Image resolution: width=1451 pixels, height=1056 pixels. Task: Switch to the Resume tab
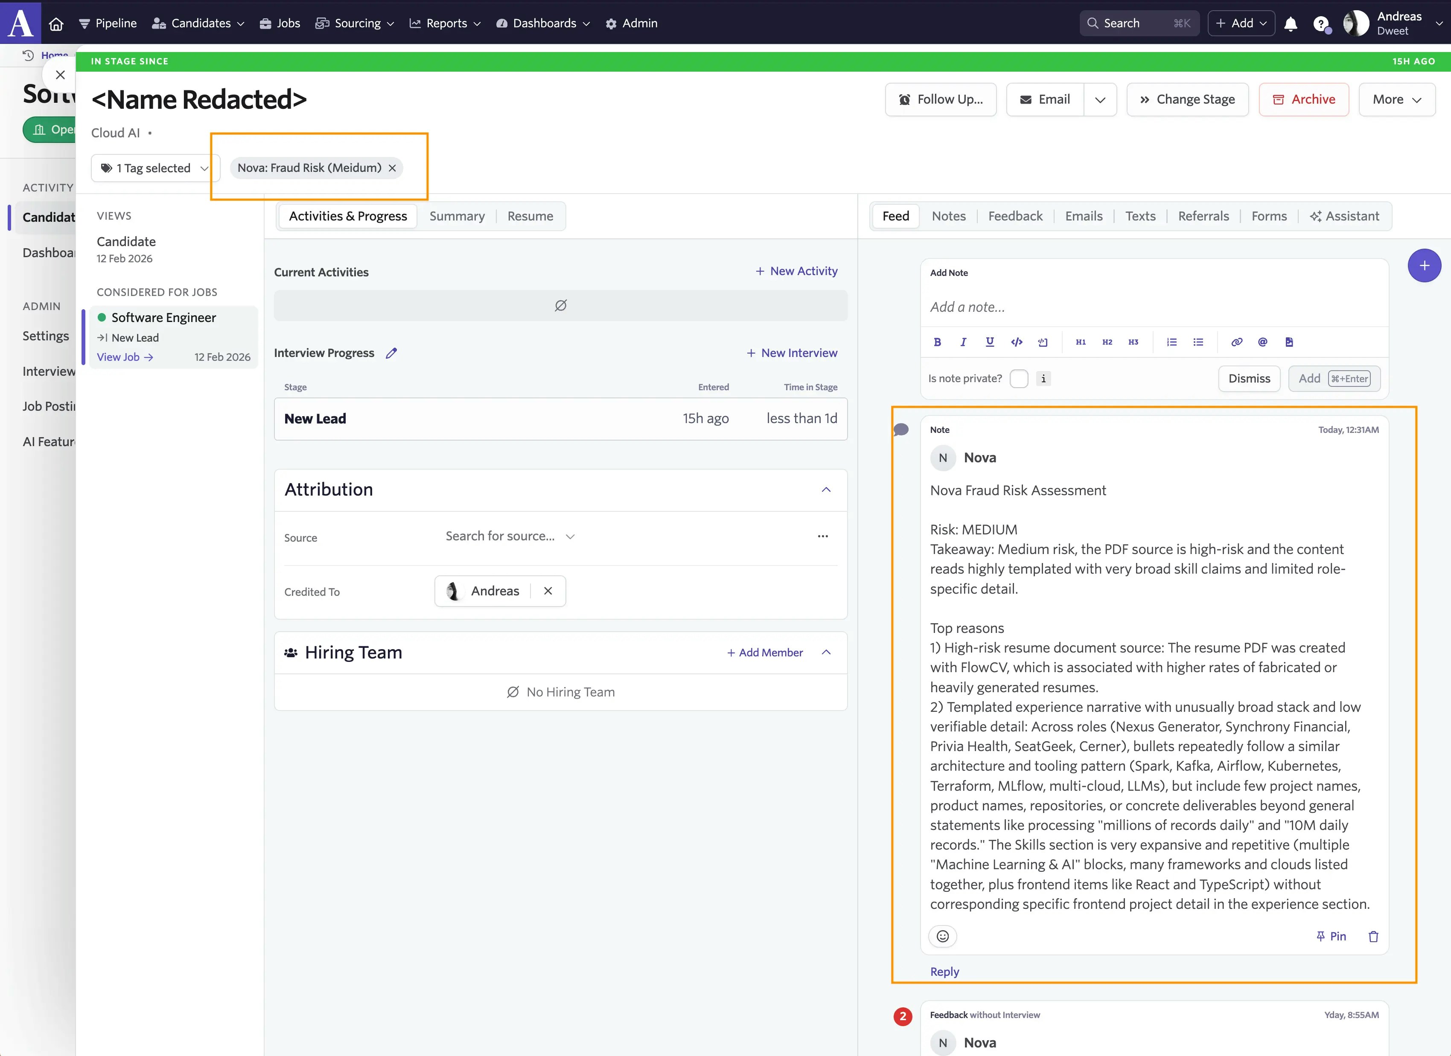530,216
